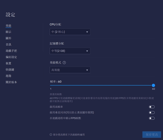This screenshot has height=140, width=163.
Task: Click the frame rate slider handle at 60
Action: coord(153,85)
